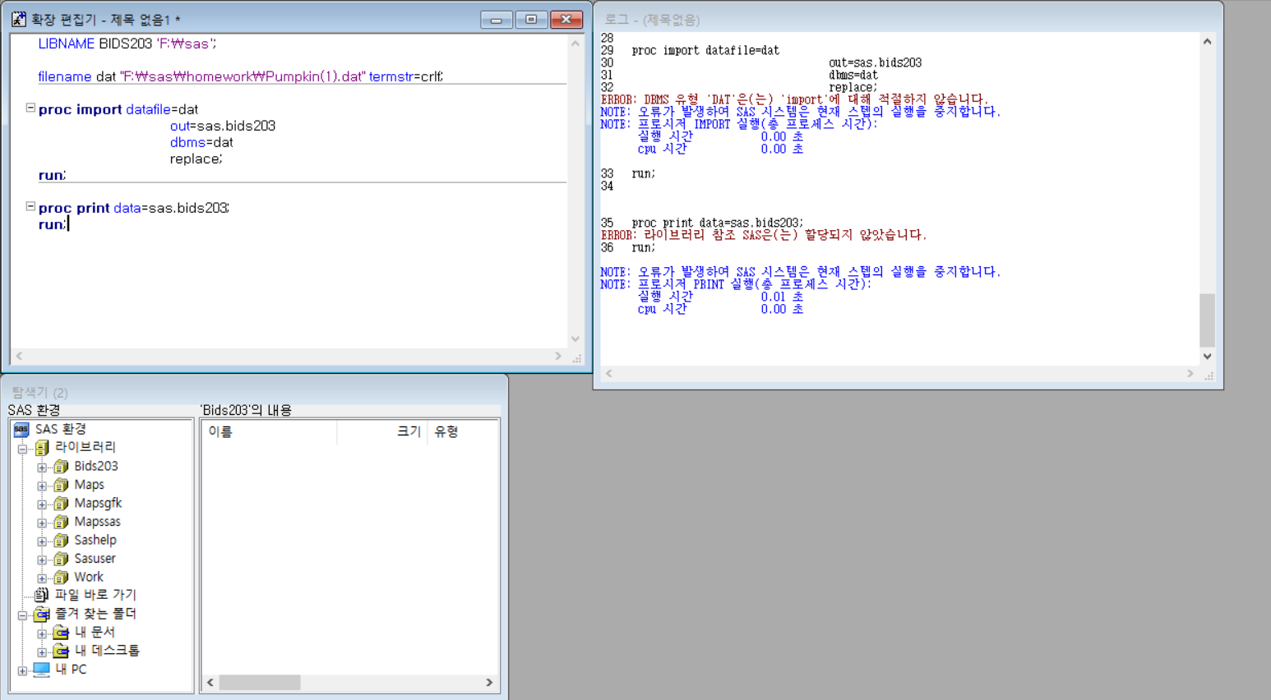This screenshot has height=700, width=1271.
Task: Click the SAS 환경 root icon
Action: [x=21, y=429]
